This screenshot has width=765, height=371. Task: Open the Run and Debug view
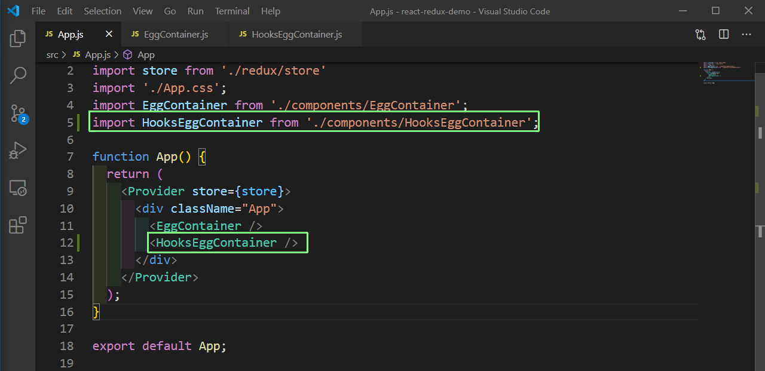(x=18, y=151)
